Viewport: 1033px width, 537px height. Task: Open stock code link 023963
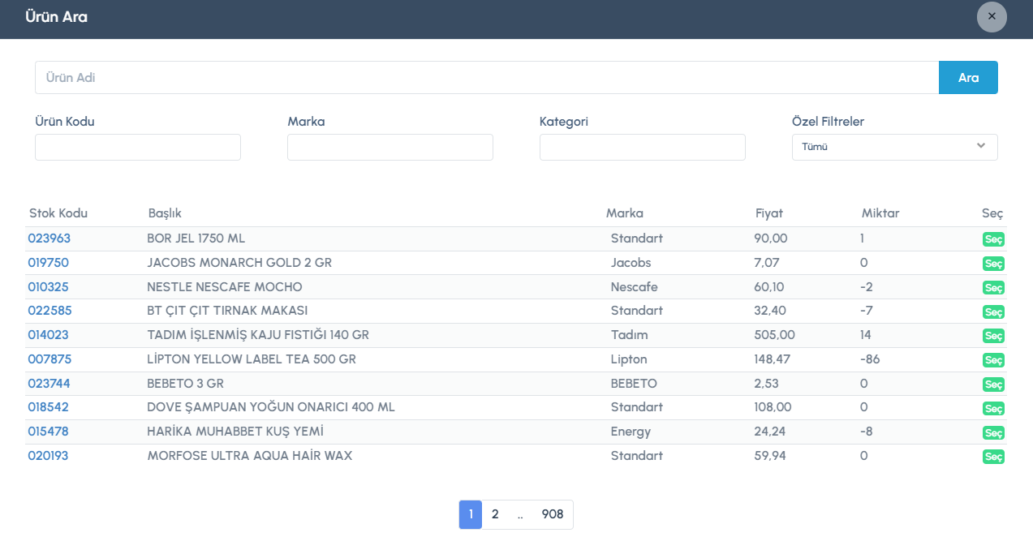pos(49,238)
